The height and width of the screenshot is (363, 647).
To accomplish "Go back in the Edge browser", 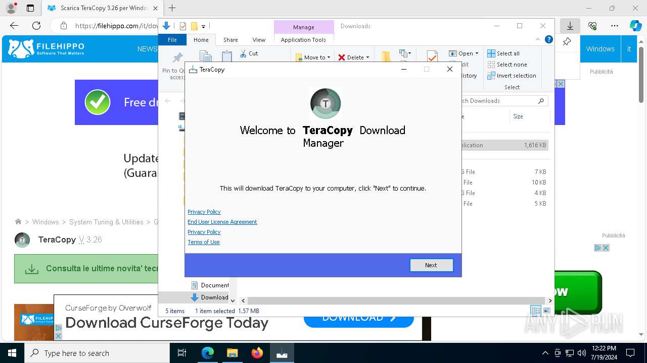I will pyautogui.click(x=14, y=26).
